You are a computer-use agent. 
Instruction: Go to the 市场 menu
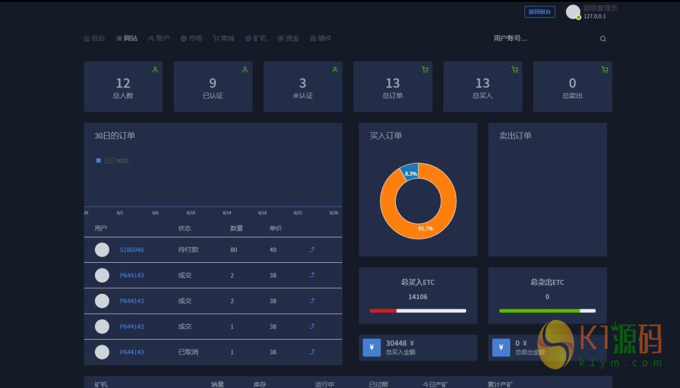tap(192, 38)
